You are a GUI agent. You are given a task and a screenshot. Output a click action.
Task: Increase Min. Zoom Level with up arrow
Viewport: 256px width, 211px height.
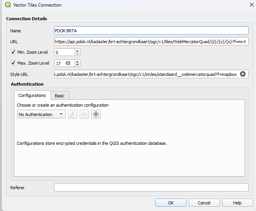[x=77, y=51]
